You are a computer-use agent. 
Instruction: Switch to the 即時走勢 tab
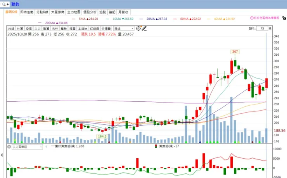coord(27,12)
